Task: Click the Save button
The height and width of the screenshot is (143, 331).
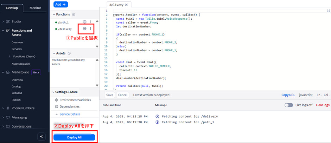Action: coord(109,95)
